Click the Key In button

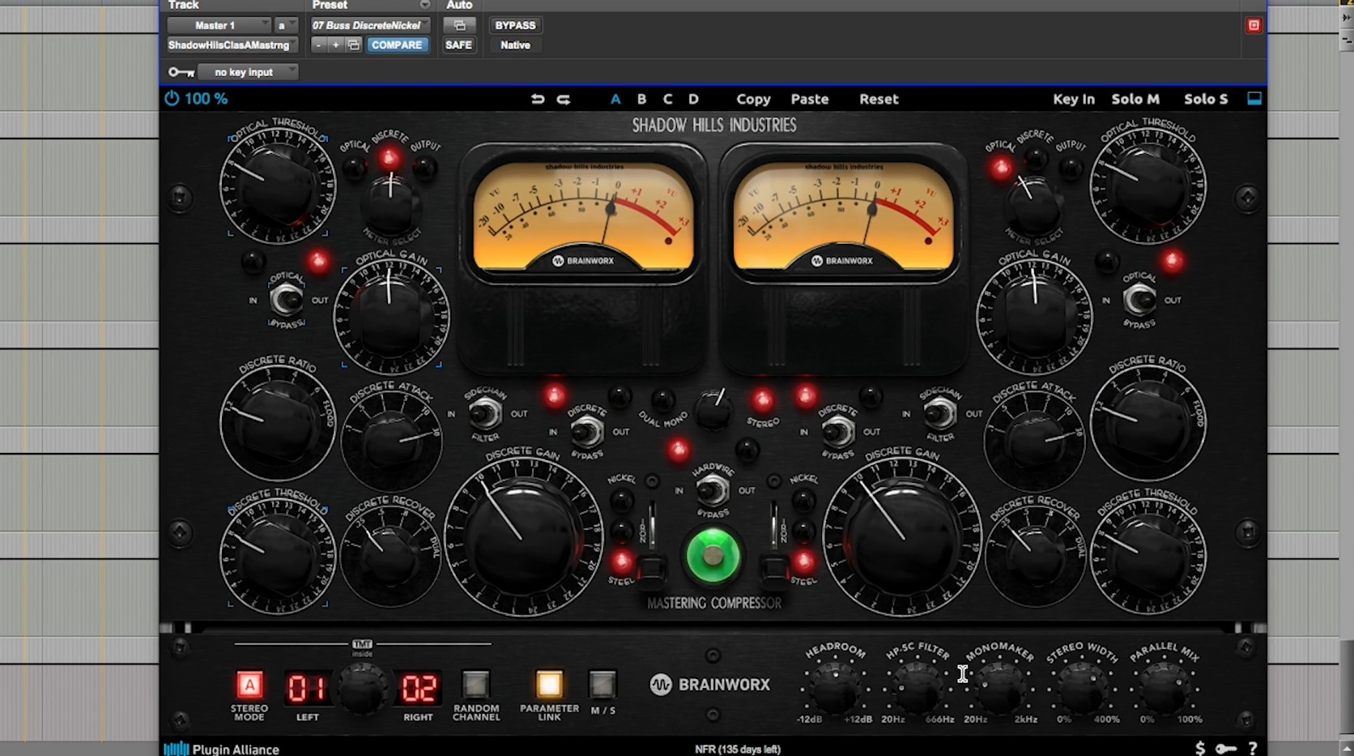point(1074,99)
